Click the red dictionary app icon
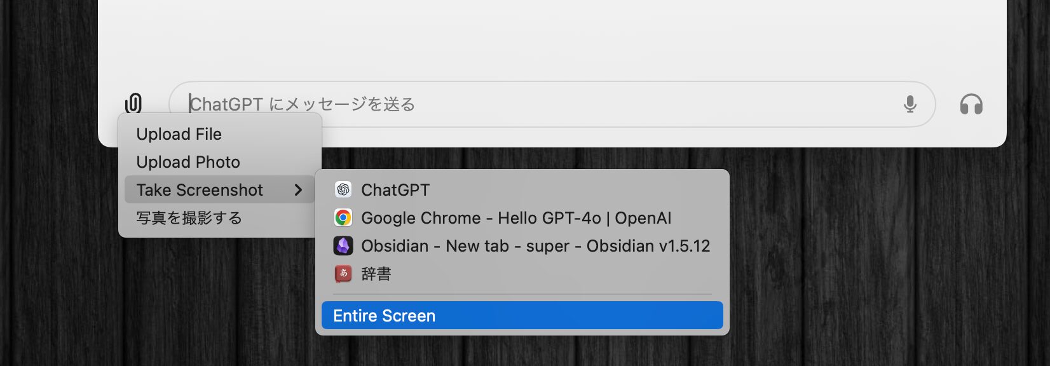This screenshot has width=1050, height=366. coord(343,274)
